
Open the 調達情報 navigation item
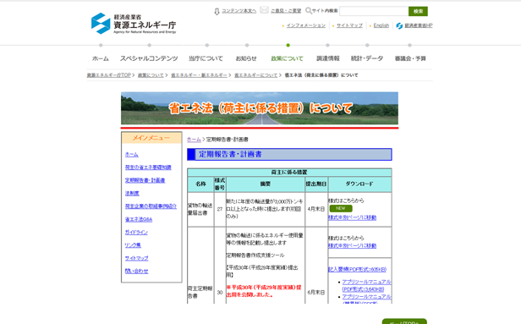pyautogui.click(x=328, y=58)
